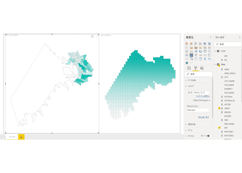The width and height of the screenshot is (242, 173).
Task: Select the 100% stacked column chart visual
Action: pyautogui.click(x=210, y=44)
